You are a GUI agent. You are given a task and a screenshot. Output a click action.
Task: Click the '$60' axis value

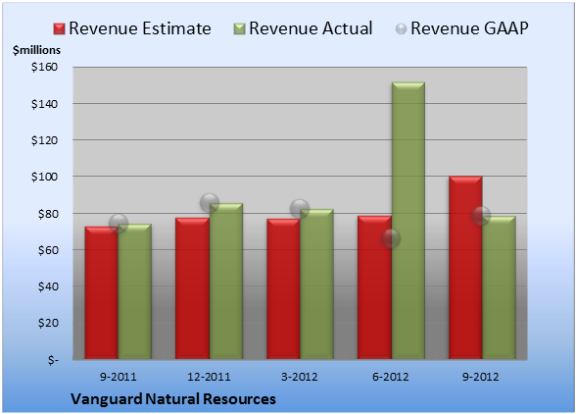(x=48, y=250)
